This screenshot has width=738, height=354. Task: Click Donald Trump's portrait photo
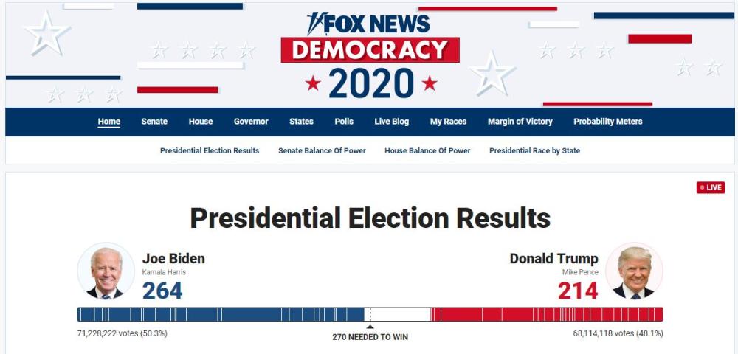pos(634,271)
